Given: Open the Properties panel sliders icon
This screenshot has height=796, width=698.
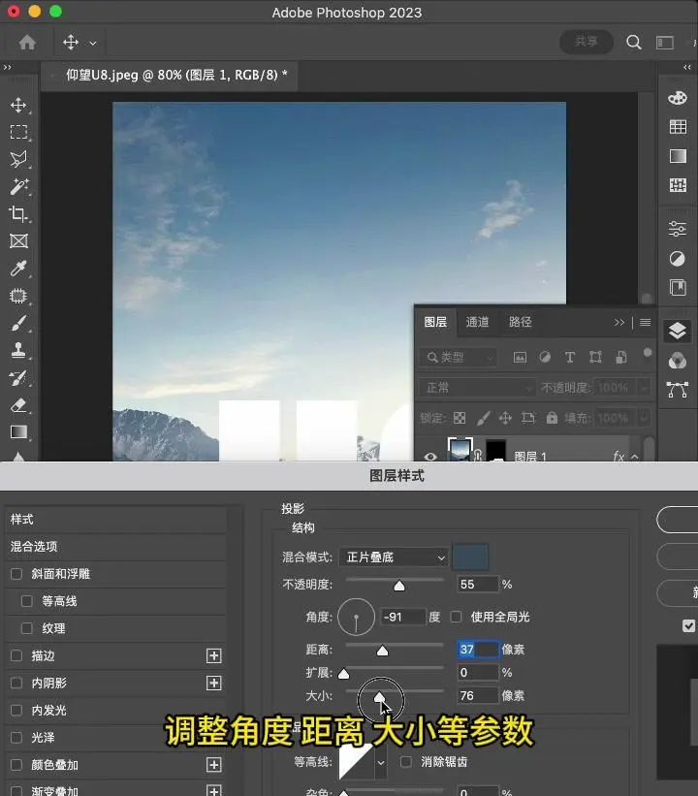Looking at the screenshot, I should [x=678, y=229].
